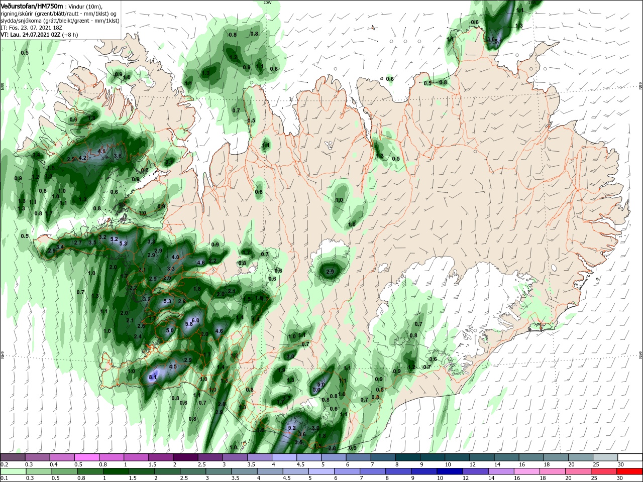Click the 3.4 rainfall value on Snæfellsnes
643x482 pixels.
click(x=60, y=247)
